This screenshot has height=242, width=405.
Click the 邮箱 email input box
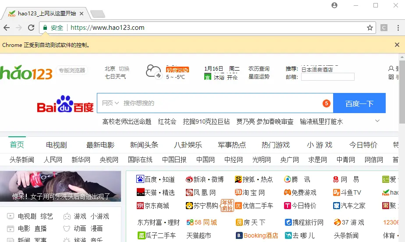coord(328,77)
